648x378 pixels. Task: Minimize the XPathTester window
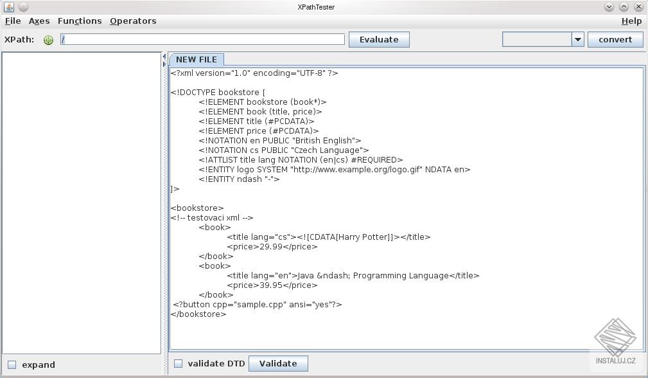tap(609, 6)
